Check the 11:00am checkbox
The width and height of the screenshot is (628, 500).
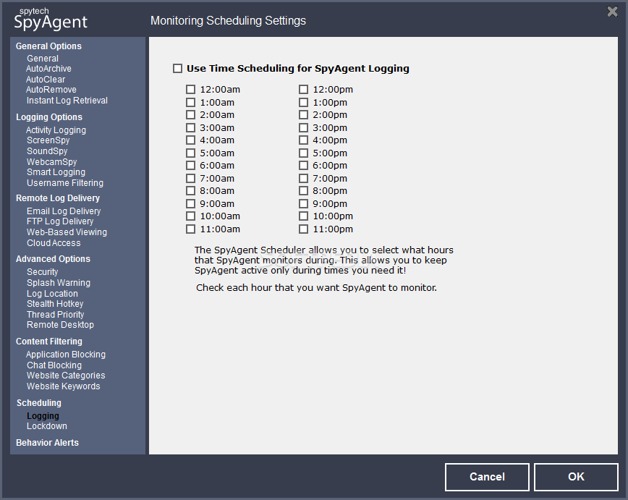[x=191, y=229]
